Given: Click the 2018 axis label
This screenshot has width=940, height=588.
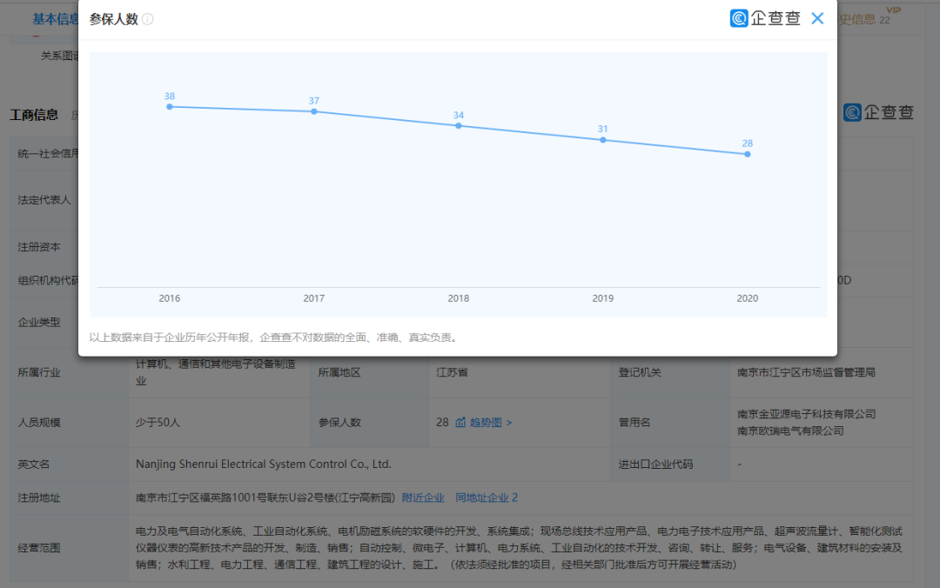Looking at the screenshot, I should (x=459, y=298).
